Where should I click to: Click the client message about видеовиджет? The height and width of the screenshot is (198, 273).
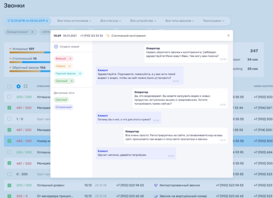[x=140, y=76]
